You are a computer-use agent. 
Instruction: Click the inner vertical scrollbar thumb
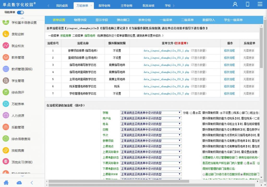(x=261, y=48)
